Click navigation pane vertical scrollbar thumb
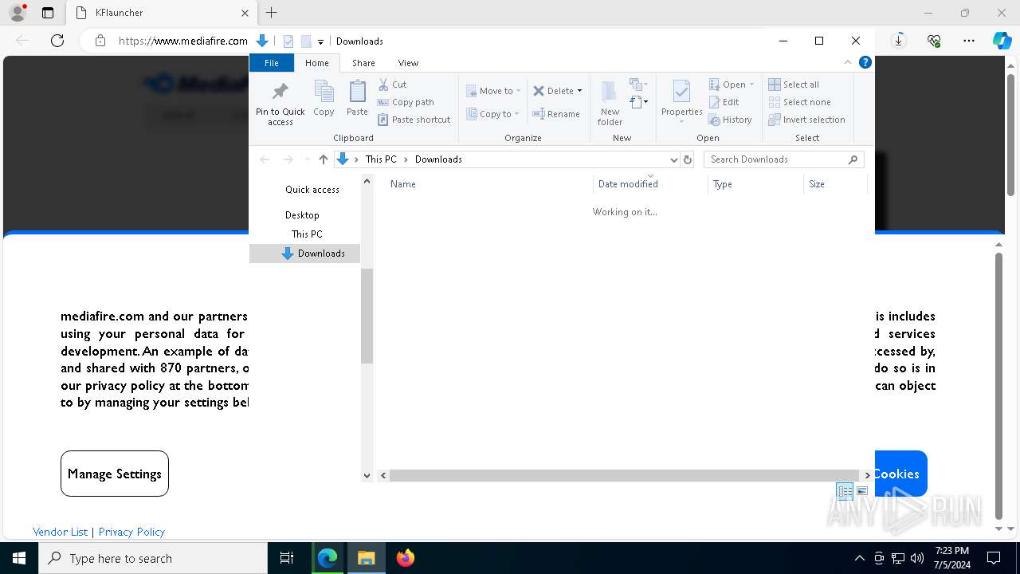This screenshot has height=574, width=1020. (x=367, y=316)
